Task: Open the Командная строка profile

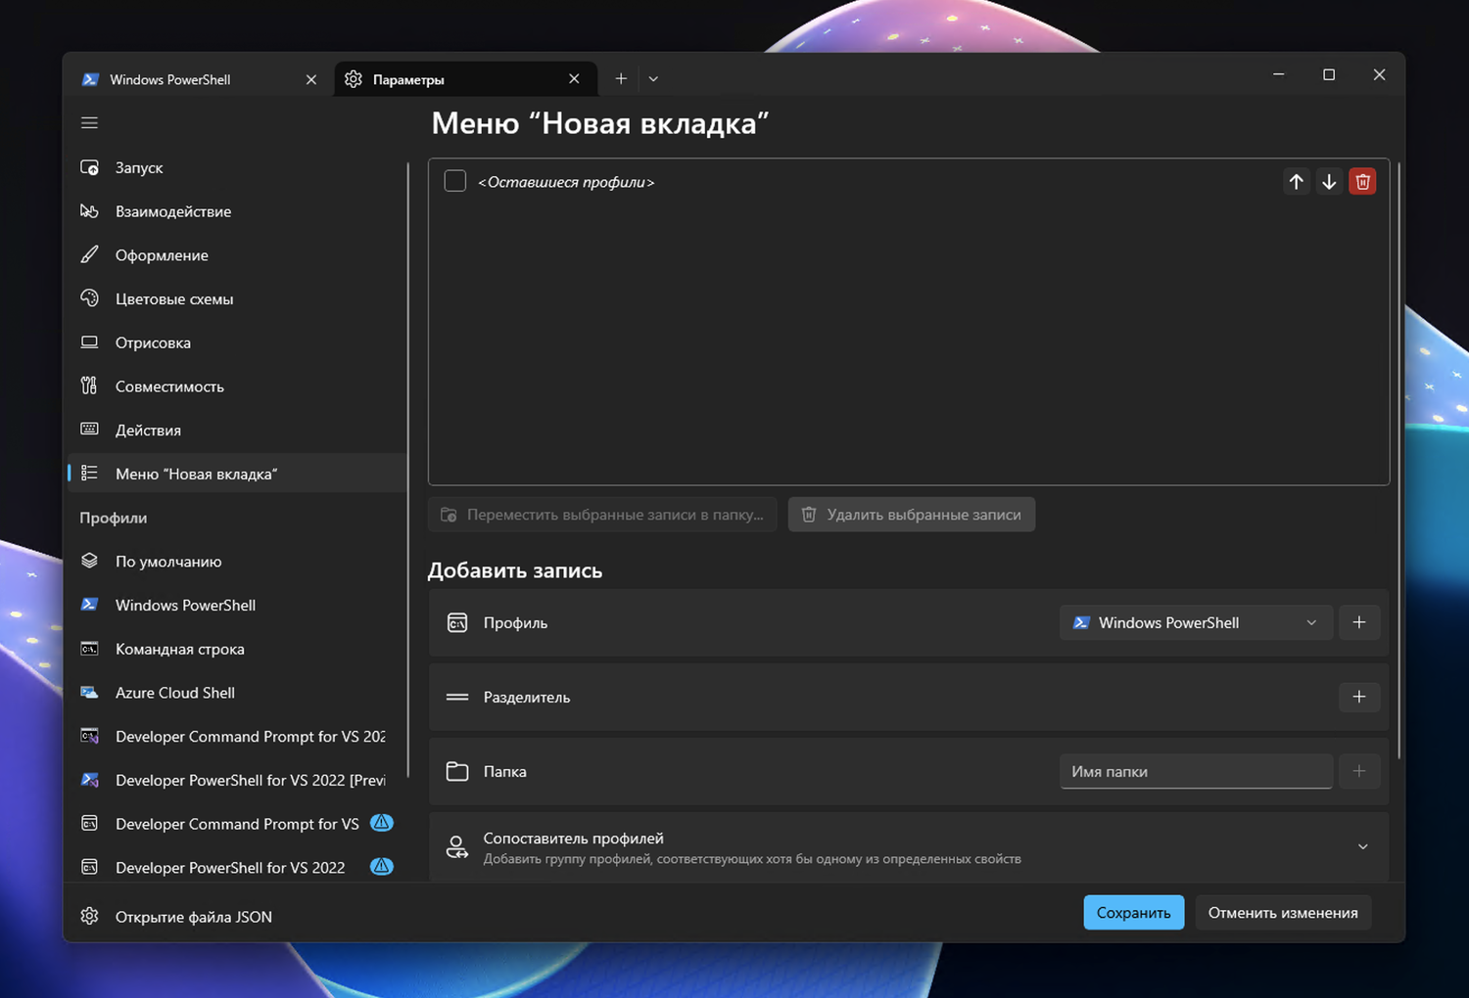Action: [237, 649]
